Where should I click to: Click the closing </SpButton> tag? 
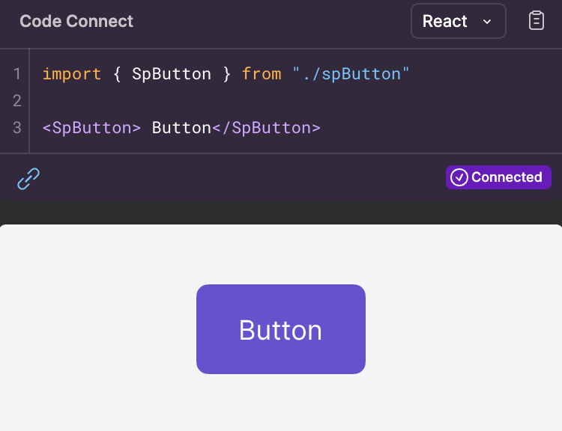266,128
